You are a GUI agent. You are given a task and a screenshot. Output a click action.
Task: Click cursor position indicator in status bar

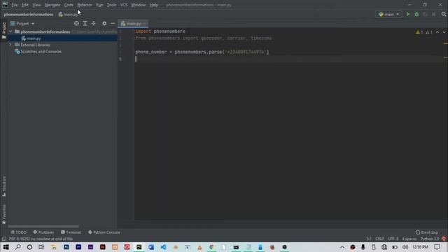[x=369, y=239]
